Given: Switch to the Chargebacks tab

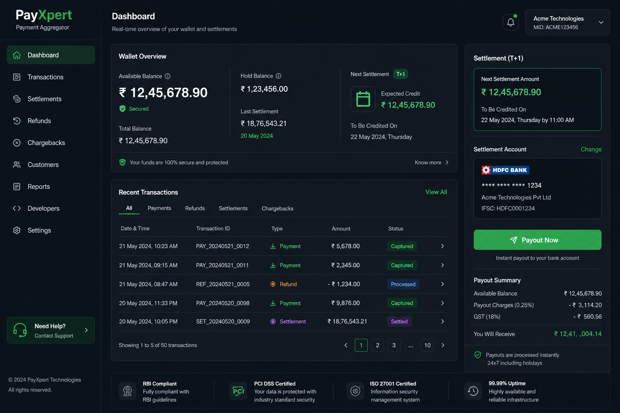Looking at the screenshot, I should coord(278,209).
